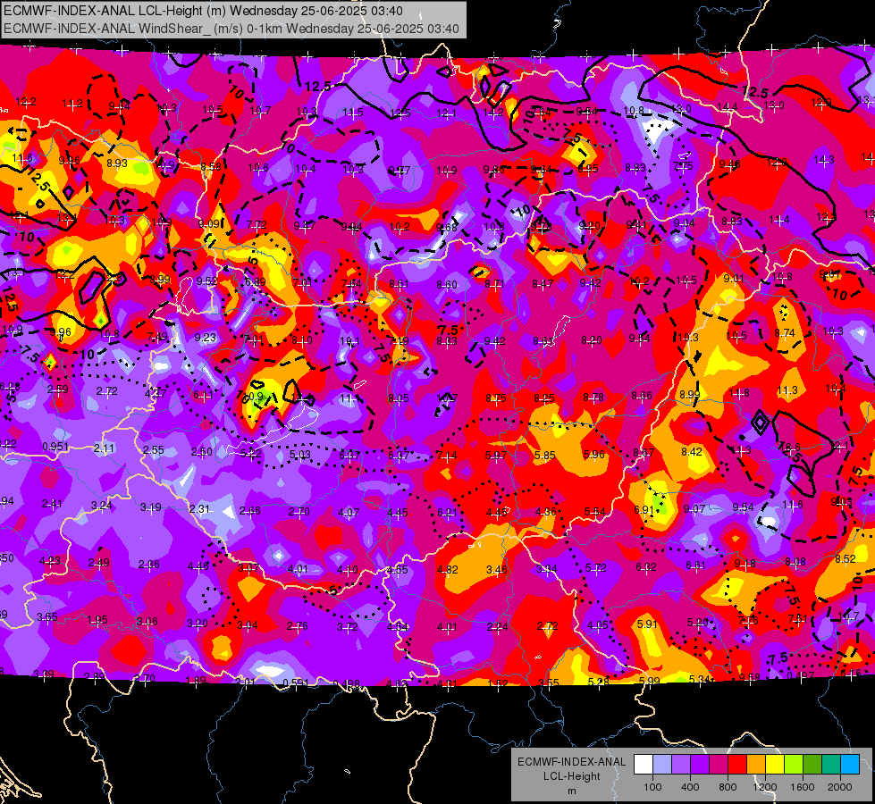Click the legend tick label 2000
Viewport: 875px width, 804px height.
coord(840,787)
